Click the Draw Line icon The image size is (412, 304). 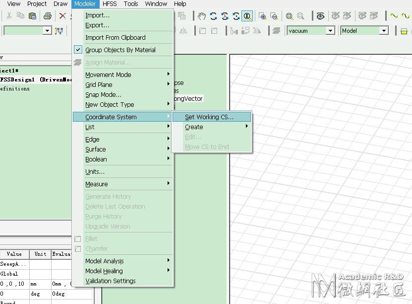pos(394,16)
